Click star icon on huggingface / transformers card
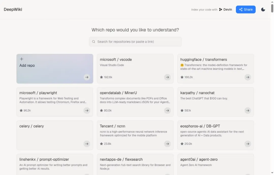 tap(182, 77)
